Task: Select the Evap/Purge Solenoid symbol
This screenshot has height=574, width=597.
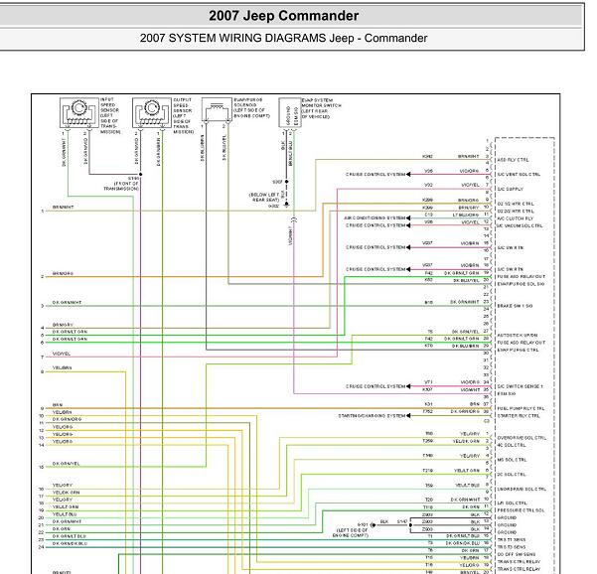Action: pyautogui.click(x=217, y=109)
